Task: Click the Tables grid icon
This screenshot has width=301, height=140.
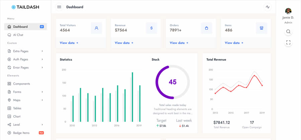Action: coord(9,108)
